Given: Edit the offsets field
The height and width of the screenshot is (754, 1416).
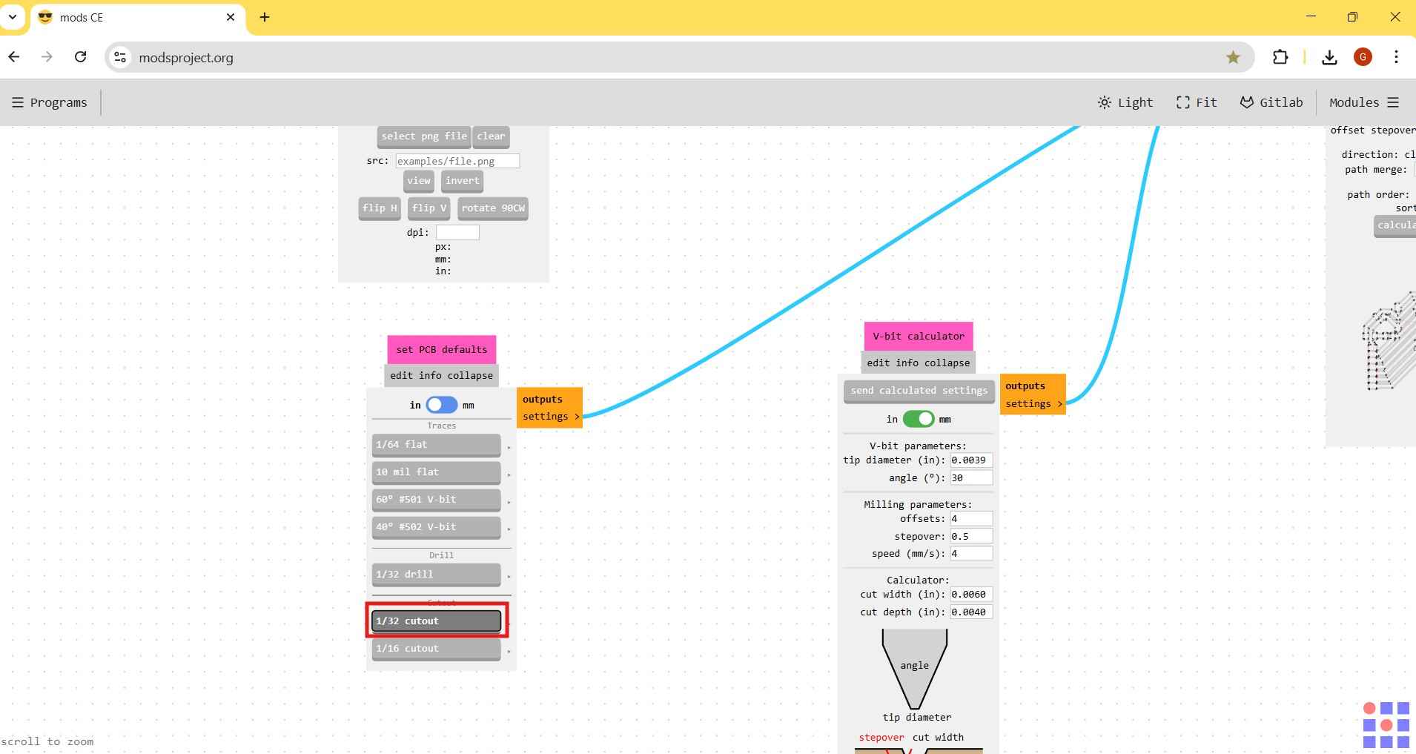Looking at the screenshot, I should [971, 519].
